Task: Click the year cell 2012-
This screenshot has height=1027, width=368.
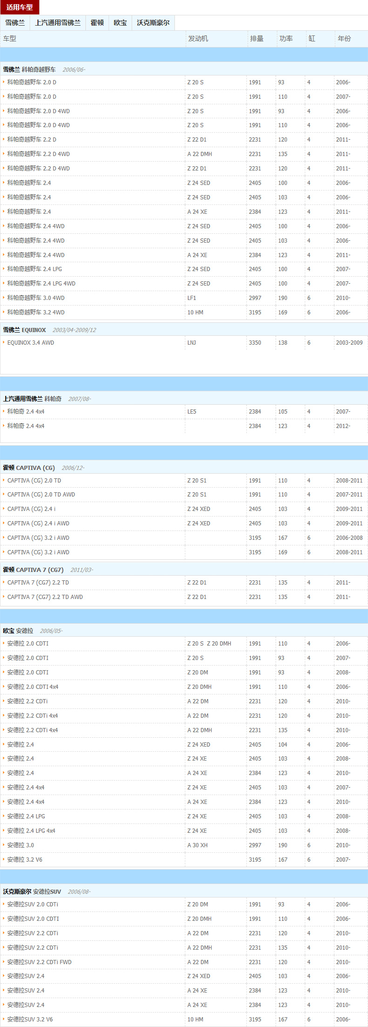Action: (343, 426)
